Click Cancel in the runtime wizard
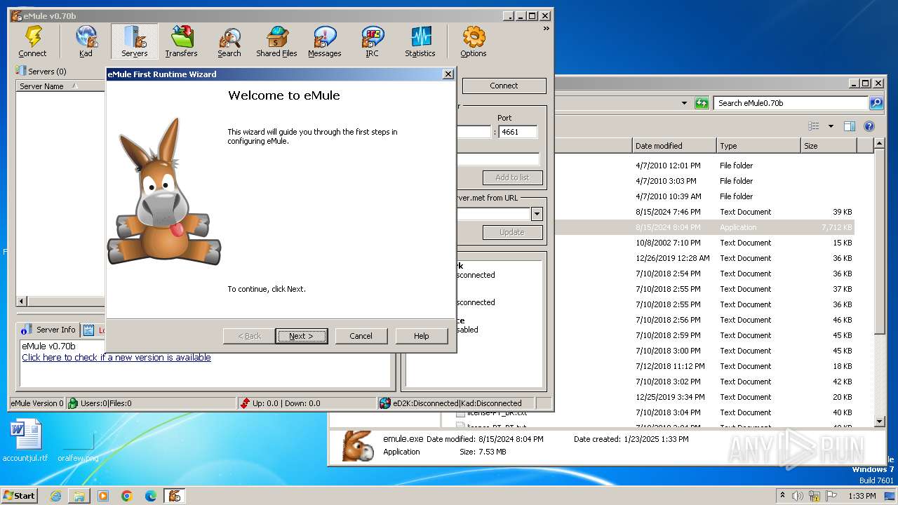The image size is (898, 505). point(361,336)
